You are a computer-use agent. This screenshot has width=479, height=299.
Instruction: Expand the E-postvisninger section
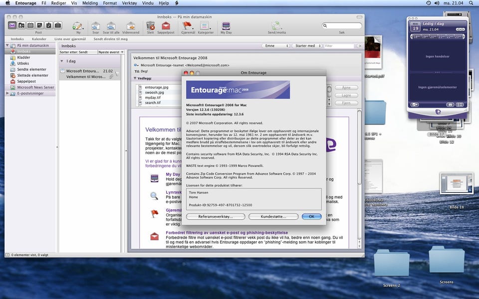click(x=8, y=93)
